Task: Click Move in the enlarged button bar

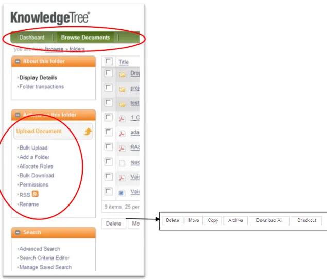Action: 194,220
